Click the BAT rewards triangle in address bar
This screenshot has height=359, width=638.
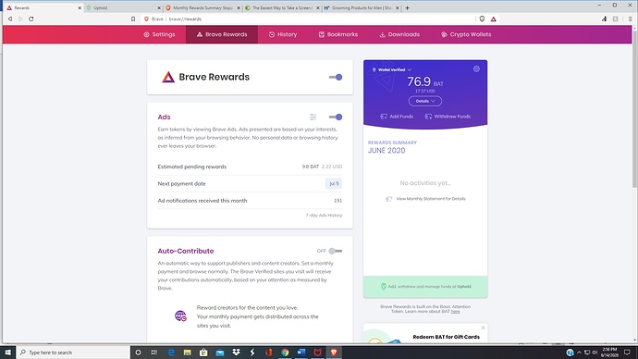coord(493,19)
